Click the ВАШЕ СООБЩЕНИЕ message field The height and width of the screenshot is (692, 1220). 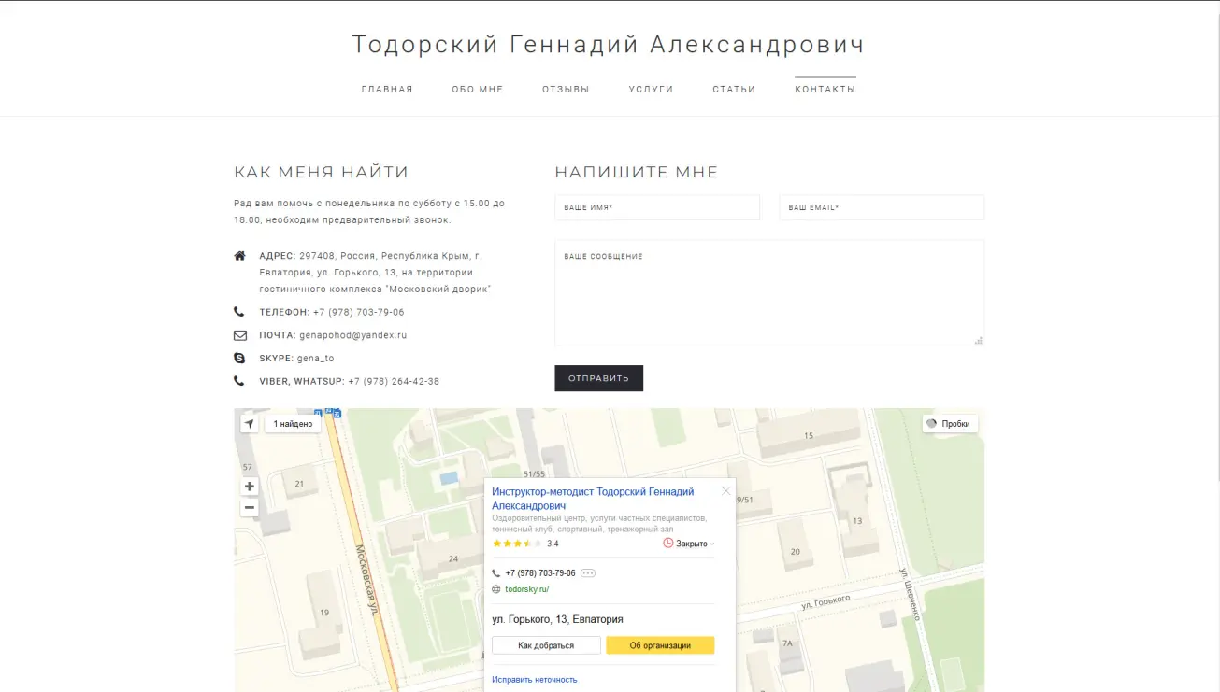coord(768,290)
